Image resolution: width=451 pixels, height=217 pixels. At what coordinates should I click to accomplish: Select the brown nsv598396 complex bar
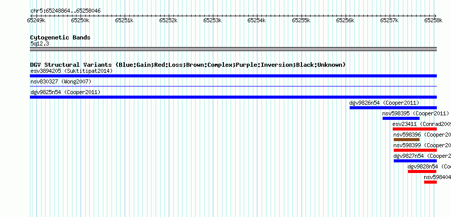pyautogui.click(x=407, y=140)
